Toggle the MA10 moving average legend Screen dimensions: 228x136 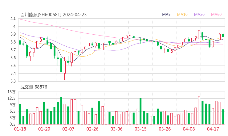click(182, 15)
